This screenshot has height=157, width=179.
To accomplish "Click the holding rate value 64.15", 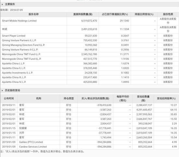I will tap(174, 110).
